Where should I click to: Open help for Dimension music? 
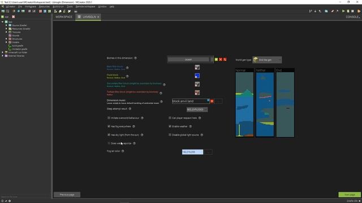point(161,101)
